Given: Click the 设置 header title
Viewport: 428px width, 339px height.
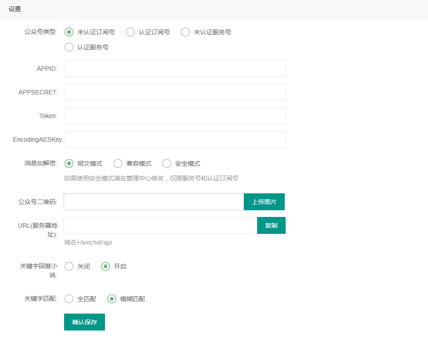Looking at the screenshot, I should coord(15,9).
